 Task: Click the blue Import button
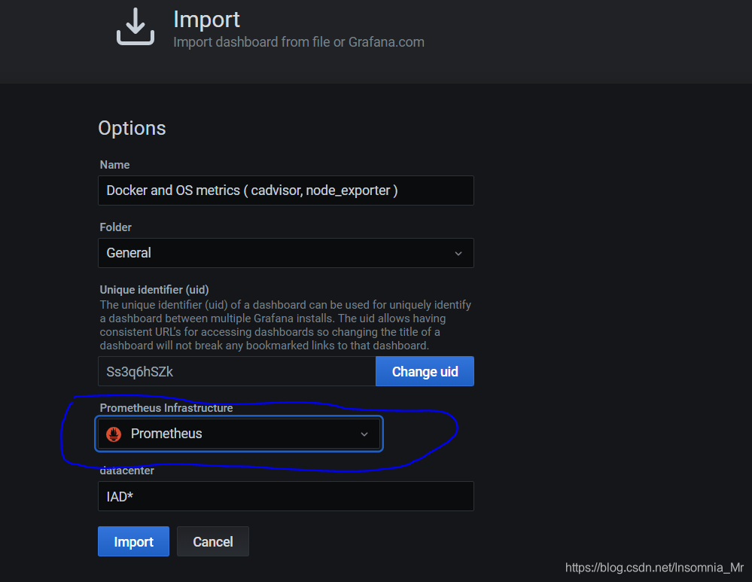(x=133, y=541)
